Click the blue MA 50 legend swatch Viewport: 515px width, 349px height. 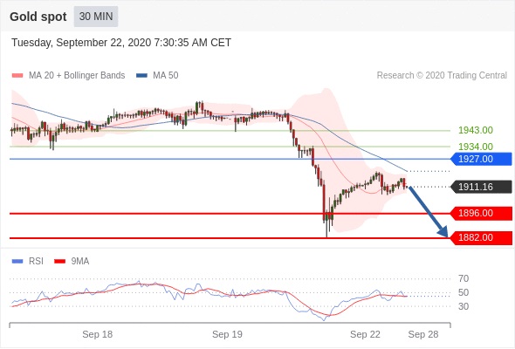coord(141,76)
